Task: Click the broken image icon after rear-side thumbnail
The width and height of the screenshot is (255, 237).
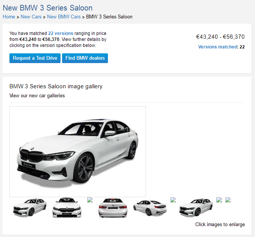Action: point(173,200)
